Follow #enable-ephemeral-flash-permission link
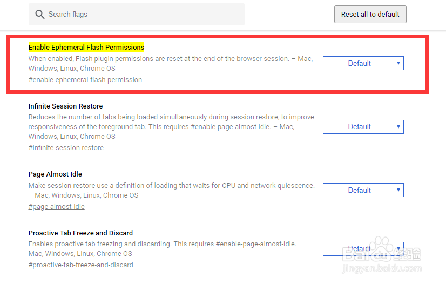Image resolution: width=446 pixels, height=284 pixels. 85,80
